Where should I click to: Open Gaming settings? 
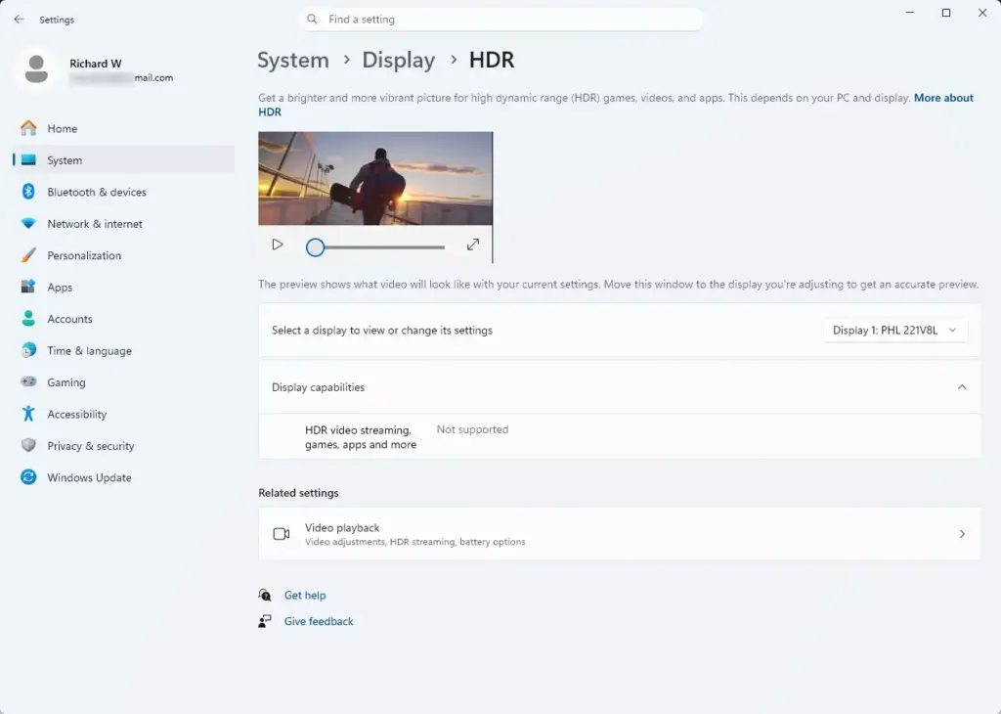123,381
